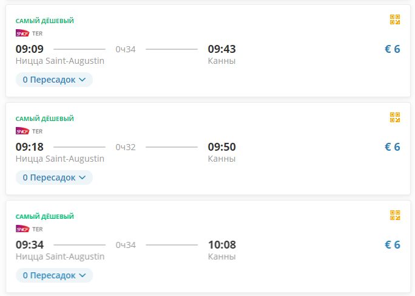
Task: Click arrival time 10:08 in Канны
Action: point(221,245)
